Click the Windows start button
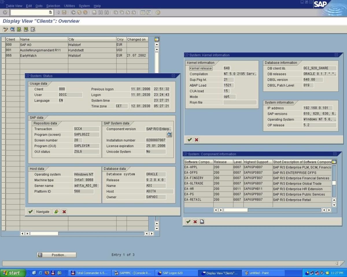 pyautogui.click(x=13, y=273)
